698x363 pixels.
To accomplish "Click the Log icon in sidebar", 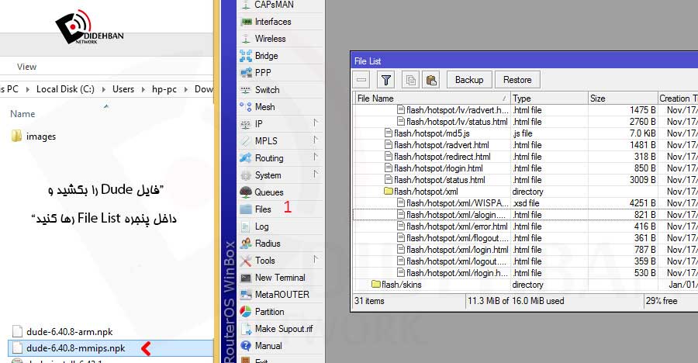I will [x=246, y=226].
